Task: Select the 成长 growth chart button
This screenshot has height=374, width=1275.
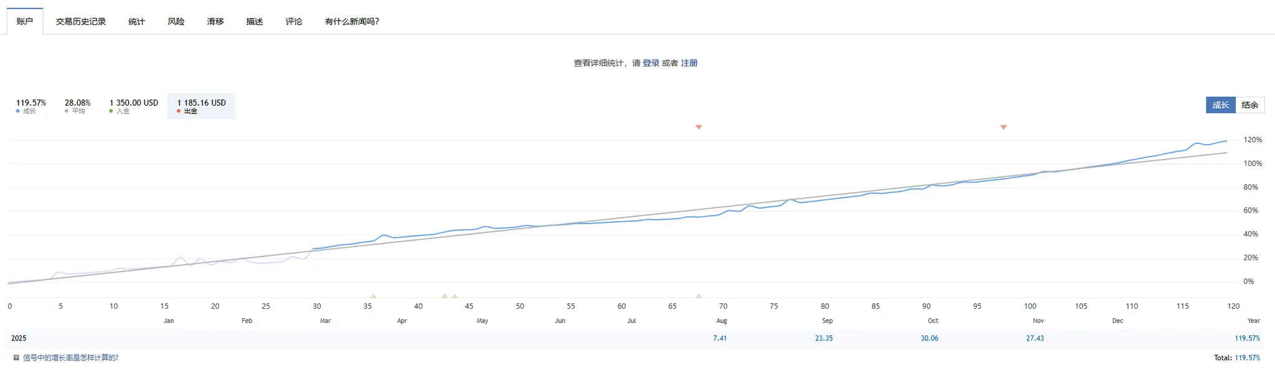Action: [x=1220, y=105]
